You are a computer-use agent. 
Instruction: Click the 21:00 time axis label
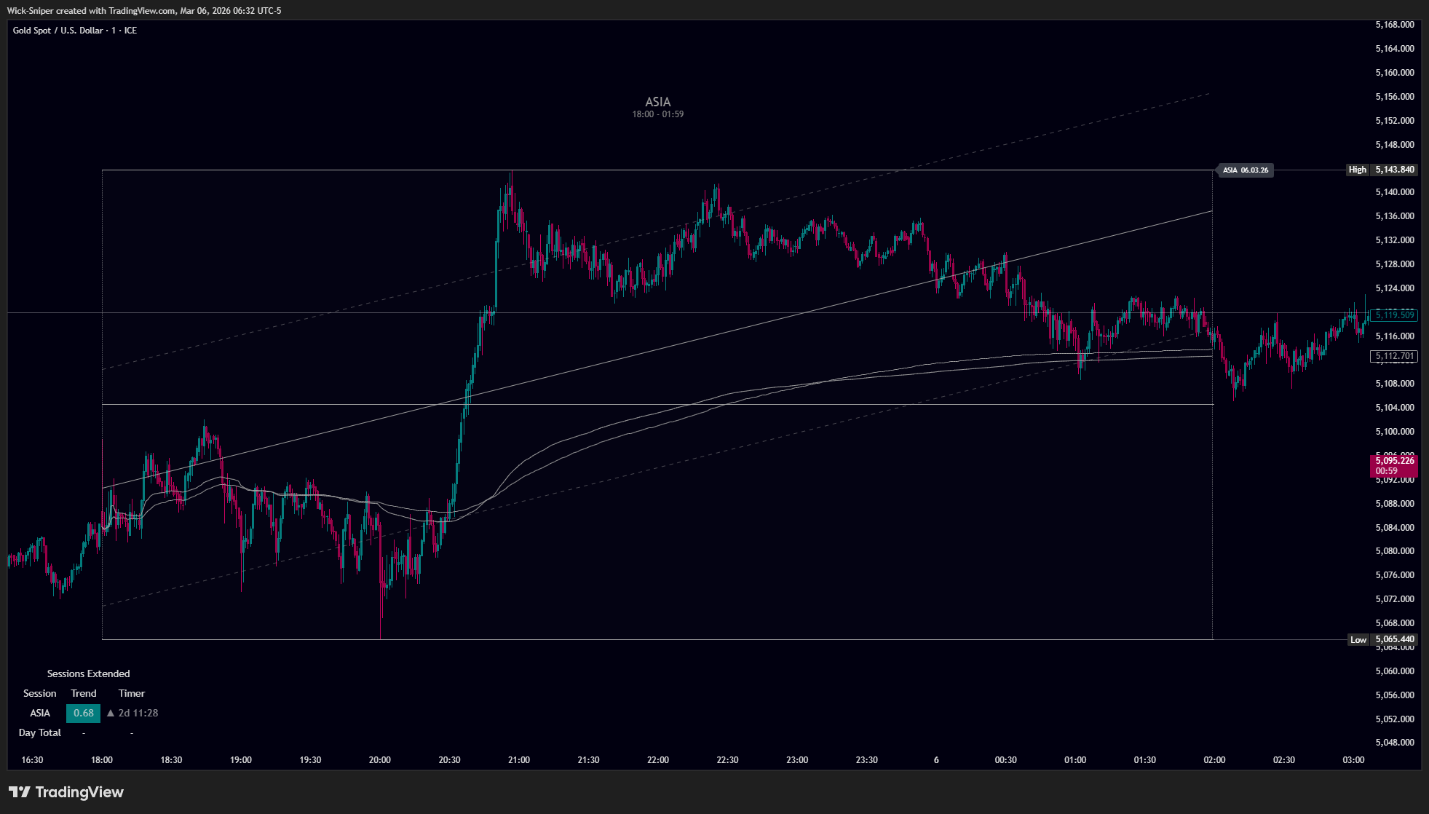[518, 759]
